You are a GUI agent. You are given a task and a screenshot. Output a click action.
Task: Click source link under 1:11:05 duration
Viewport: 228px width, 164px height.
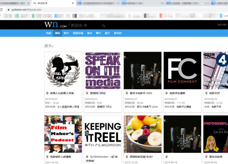(x=184, y=107)
